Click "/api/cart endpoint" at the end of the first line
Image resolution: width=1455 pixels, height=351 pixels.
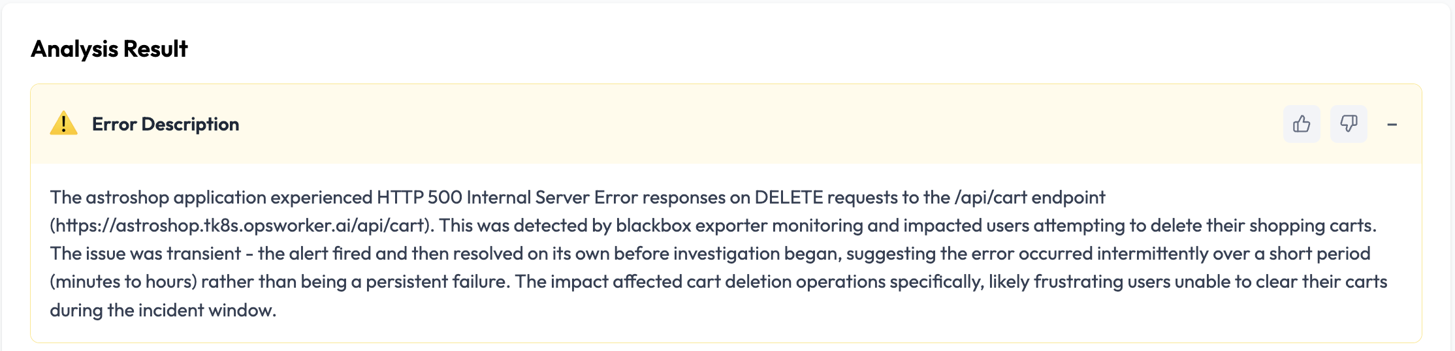point(1030,198)
